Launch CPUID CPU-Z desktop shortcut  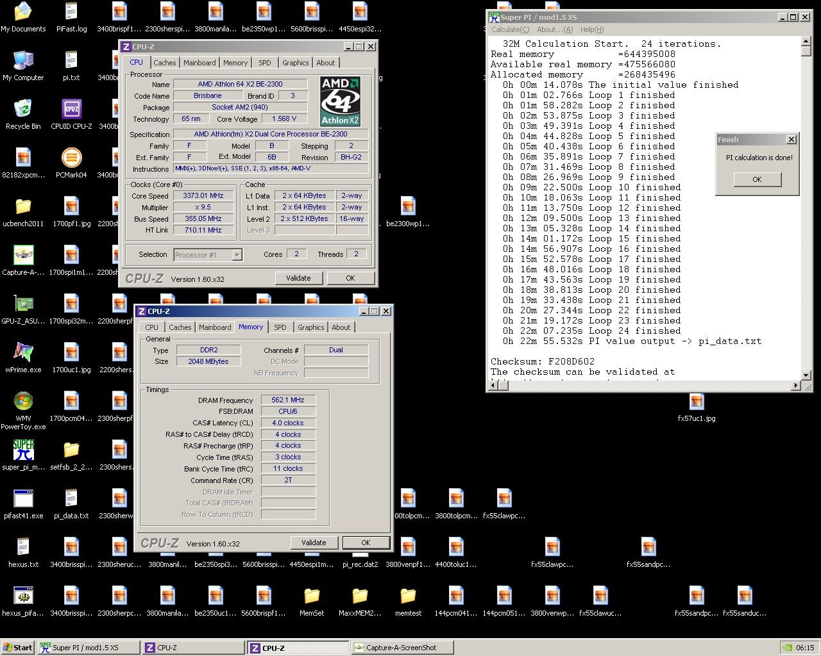pos(71,115)
